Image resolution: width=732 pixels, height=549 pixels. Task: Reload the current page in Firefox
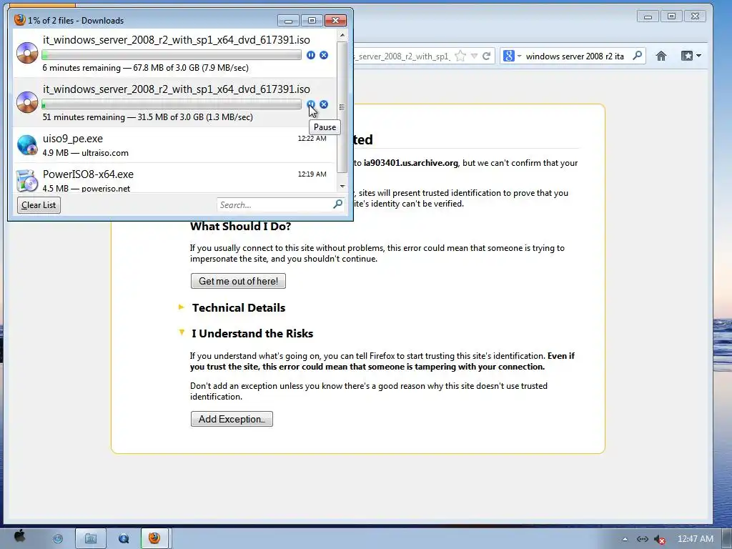pos(486,56)
